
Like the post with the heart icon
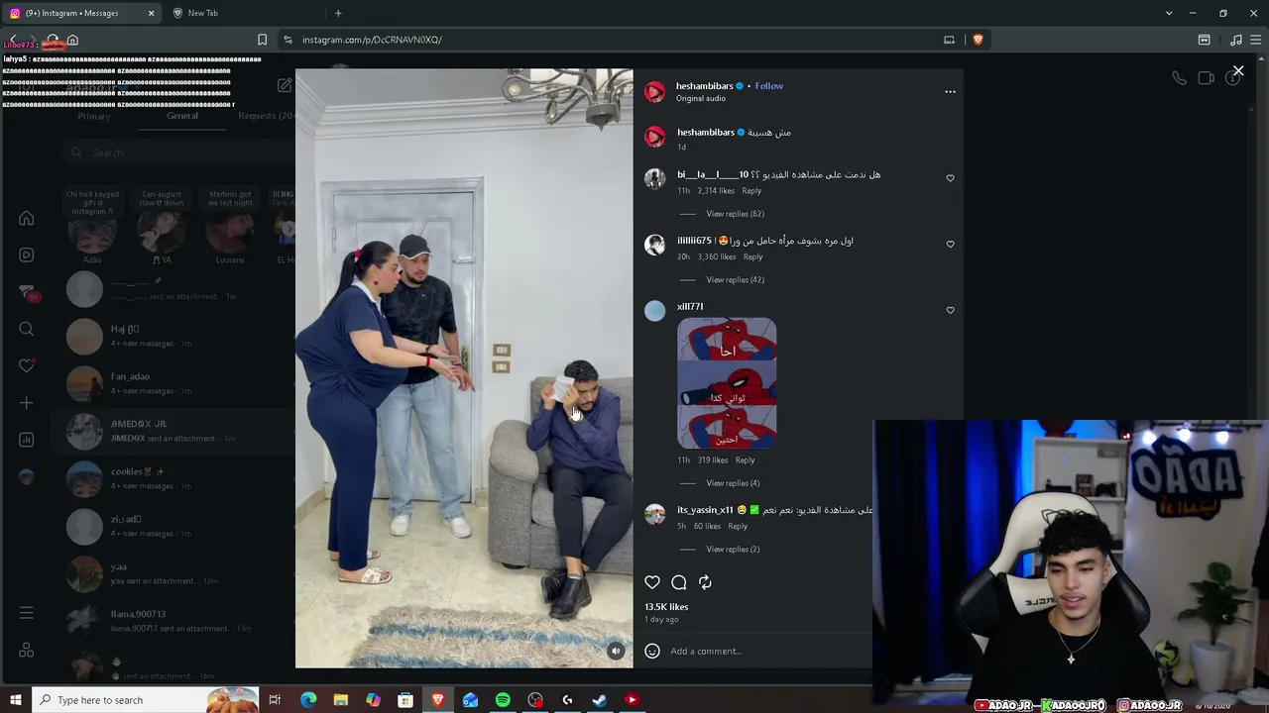coord(652,582)
